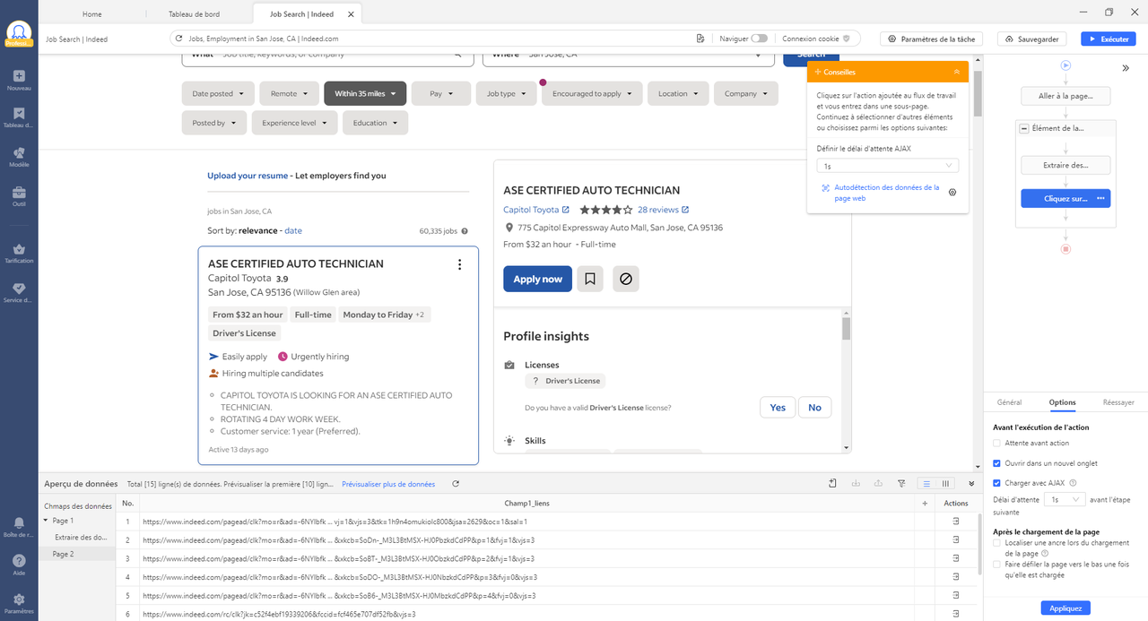This screenshot has width=1148, height=621.
Task: Open the Délai d'attente 1s dropdown in Options
Action: [1066, 499]
